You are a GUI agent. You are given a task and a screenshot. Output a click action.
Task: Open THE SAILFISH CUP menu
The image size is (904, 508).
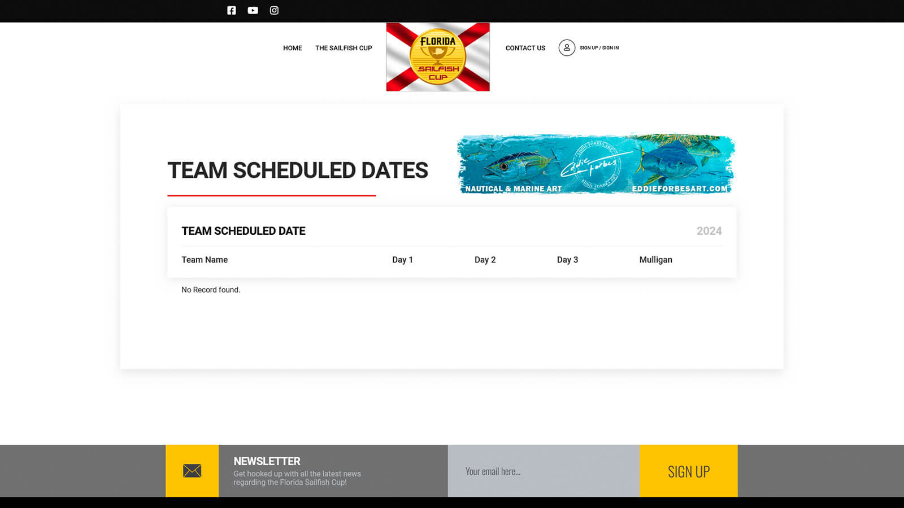point(344,48)
